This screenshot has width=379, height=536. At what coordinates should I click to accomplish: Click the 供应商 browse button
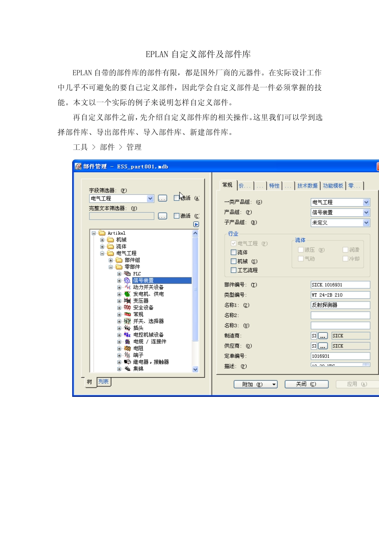click(x=323, y=346)
